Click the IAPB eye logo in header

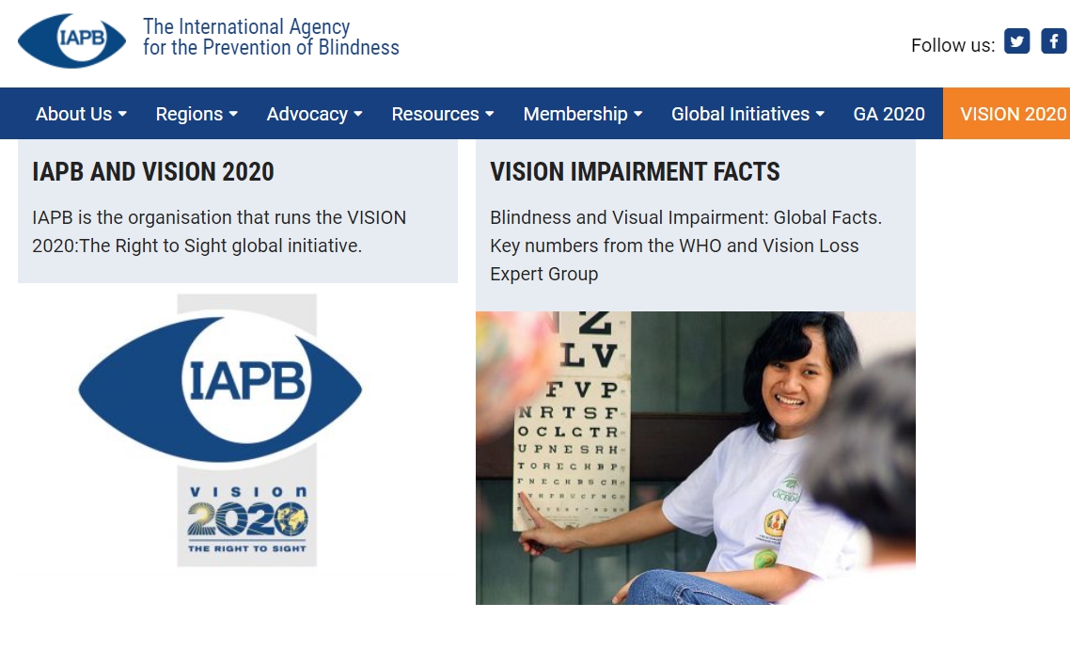71,40
